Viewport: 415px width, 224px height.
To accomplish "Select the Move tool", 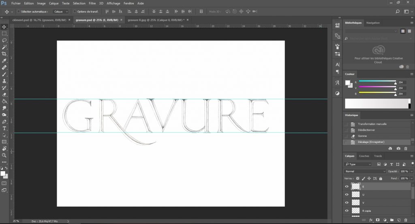I will click(x=4, y=27).
